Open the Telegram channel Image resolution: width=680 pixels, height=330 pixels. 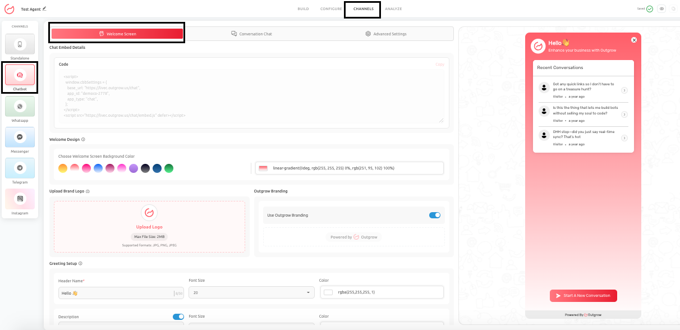pos(20,168)
